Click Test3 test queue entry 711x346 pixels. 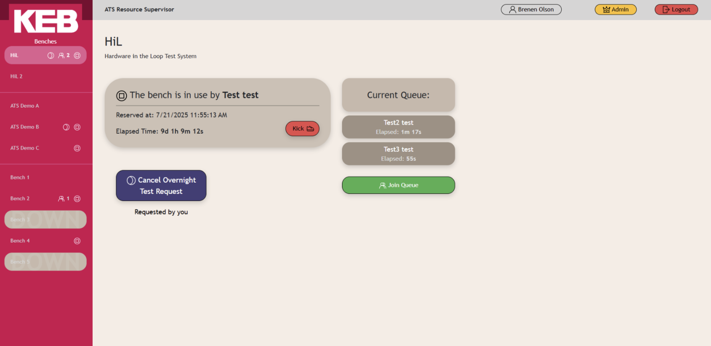click(x=398, y=154)
